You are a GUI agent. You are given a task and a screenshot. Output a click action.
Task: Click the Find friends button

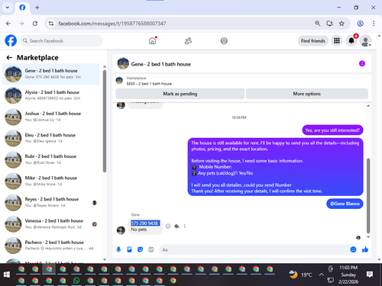[313, 40]
